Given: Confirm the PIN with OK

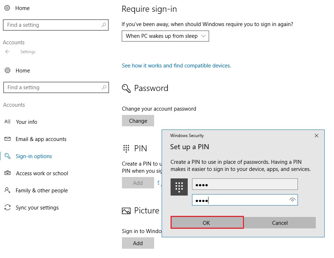Looking at the screenshot, I should 207,223.
